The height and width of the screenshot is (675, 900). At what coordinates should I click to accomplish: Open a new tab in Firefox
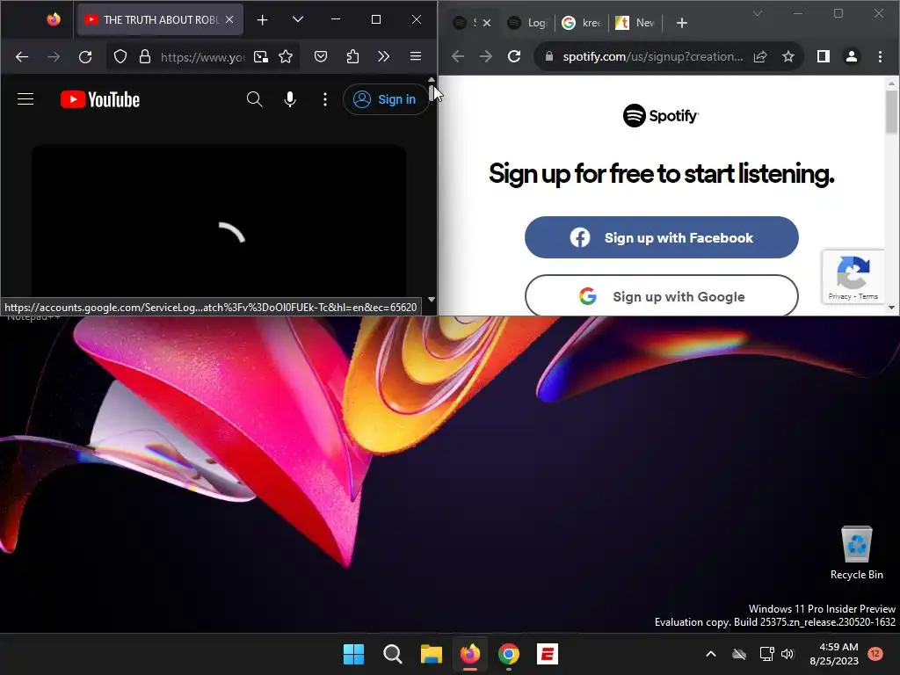(262, 20)
